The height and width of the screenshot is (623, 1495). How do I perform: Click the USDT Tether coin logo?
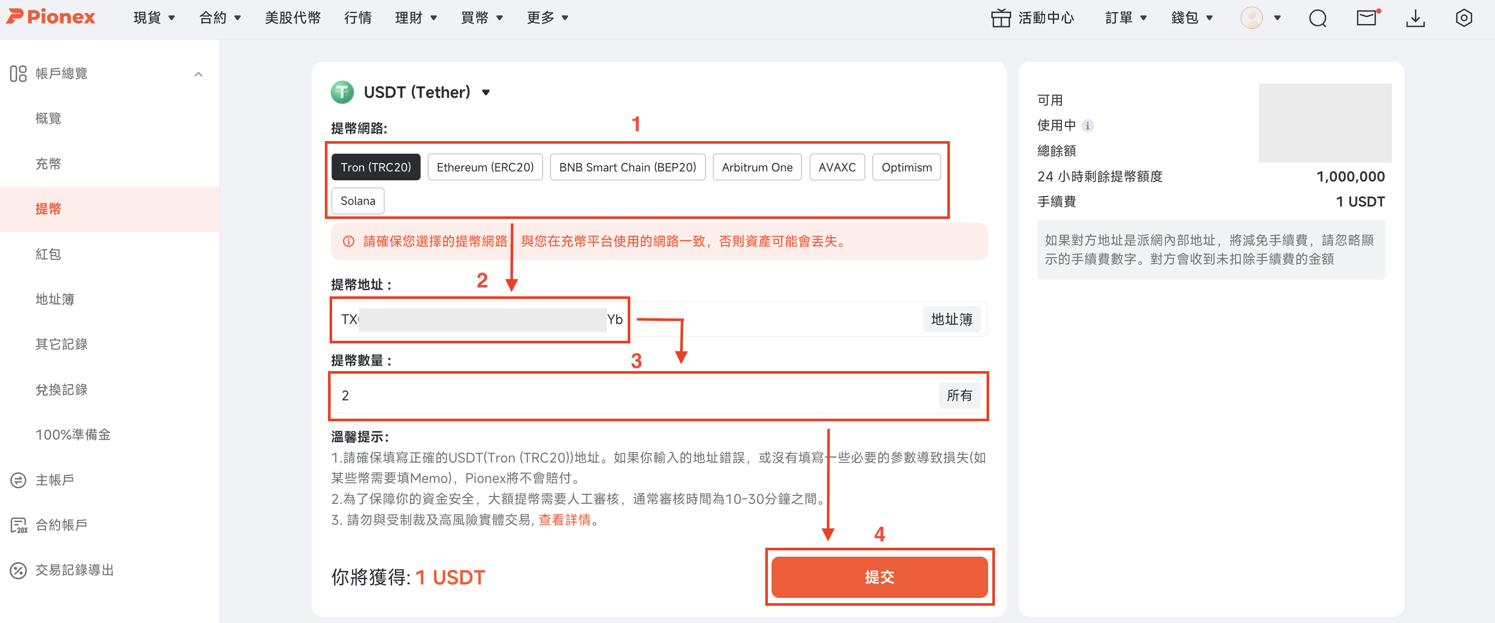tap(343, 92)
